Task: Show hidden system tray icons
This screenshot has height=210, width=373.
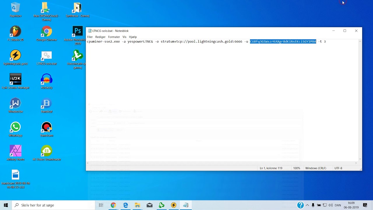Action: 307,205
